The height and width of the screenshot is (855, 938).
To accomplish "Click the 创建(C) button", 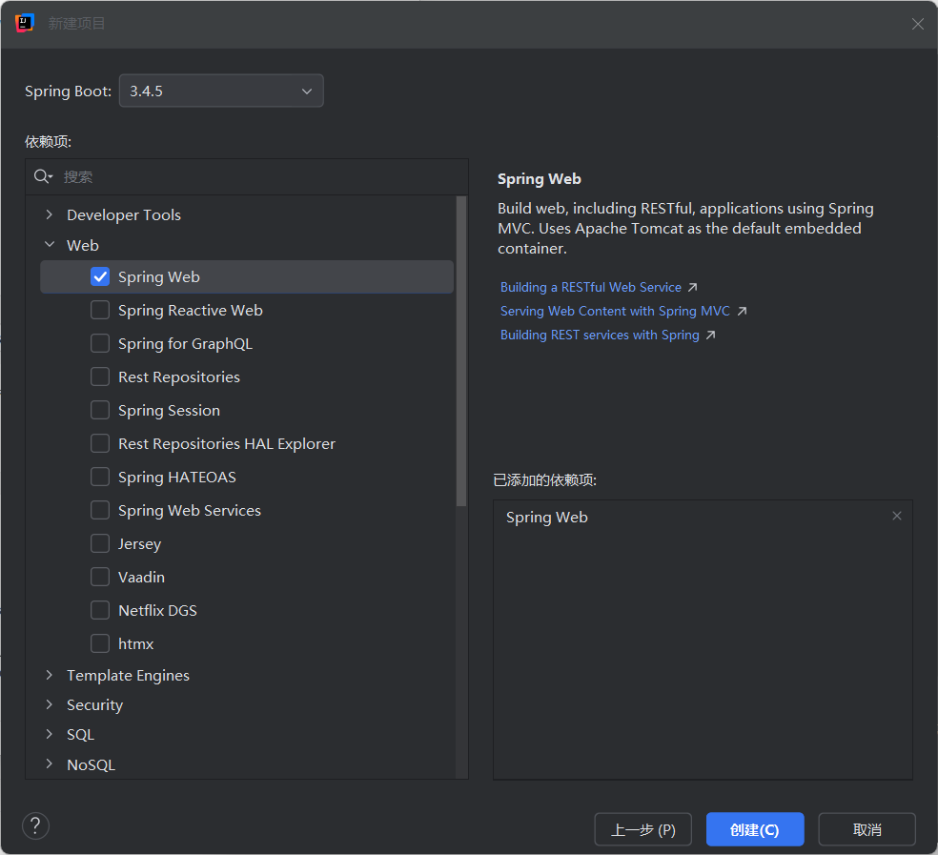I will (x=755, y=829).
